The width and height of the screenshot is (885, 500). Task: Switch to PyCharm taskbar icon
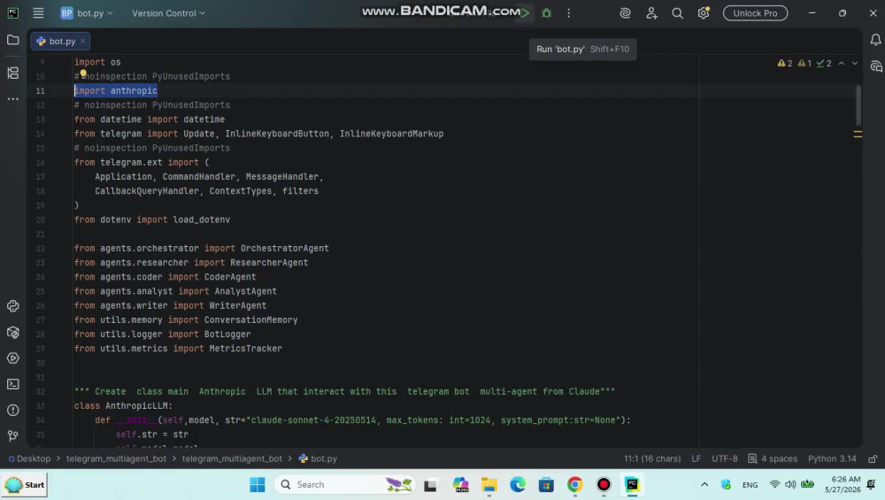tap(632, 485)
